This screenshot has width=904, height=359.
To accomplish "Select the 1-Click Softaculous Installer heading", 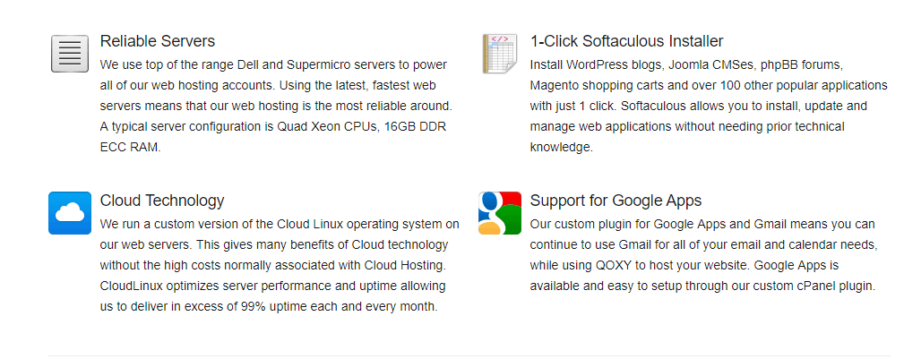I will pos(626,41).
